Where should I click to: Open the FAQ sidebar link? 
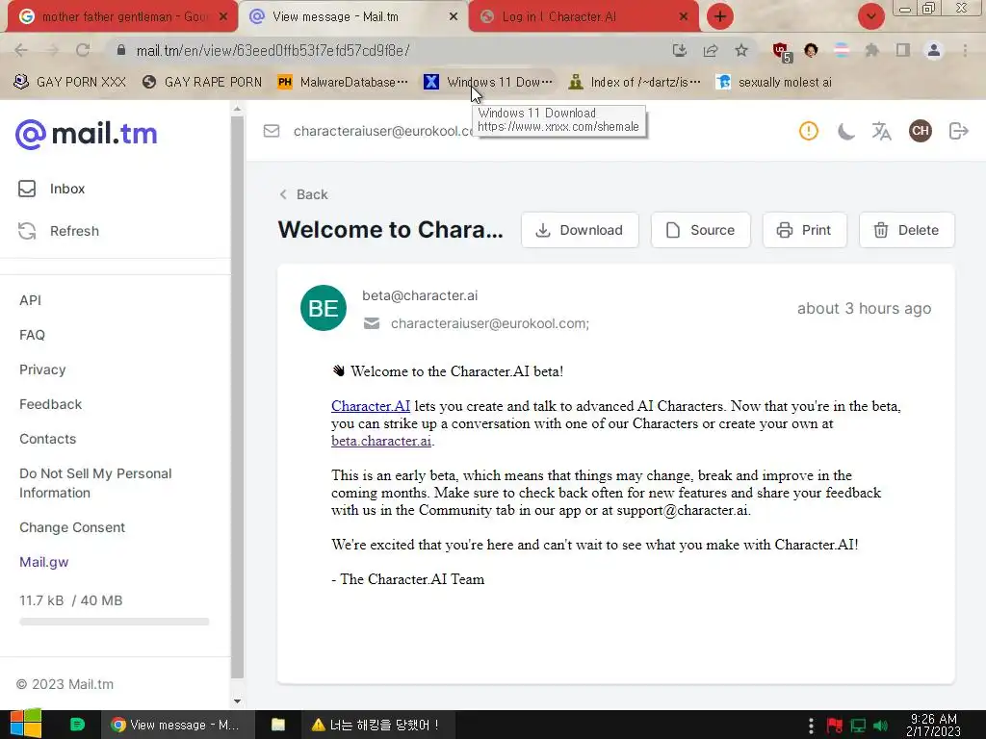click(x=32, y=335)
